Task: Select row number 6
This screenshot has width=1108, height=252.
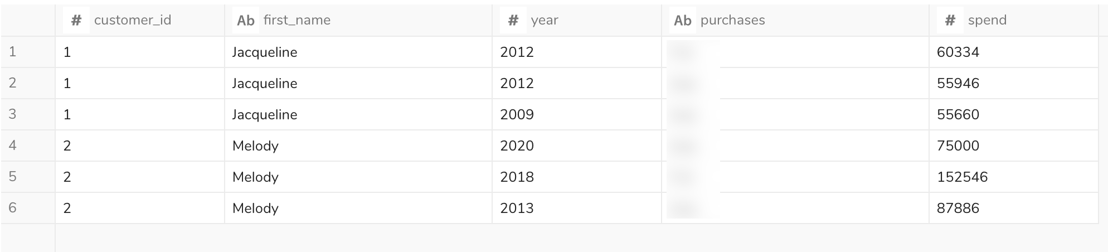Action: click(13, 208)
